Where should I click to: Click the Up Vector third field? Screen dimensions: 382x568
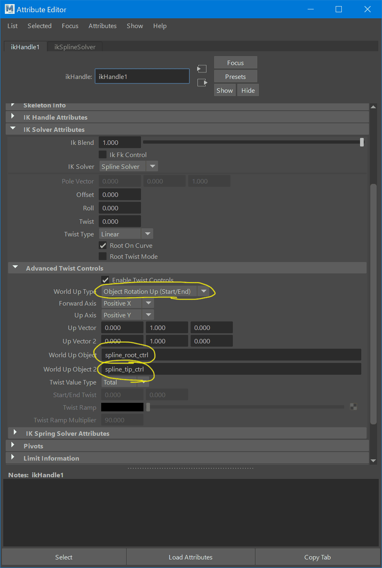coord(212,328)
